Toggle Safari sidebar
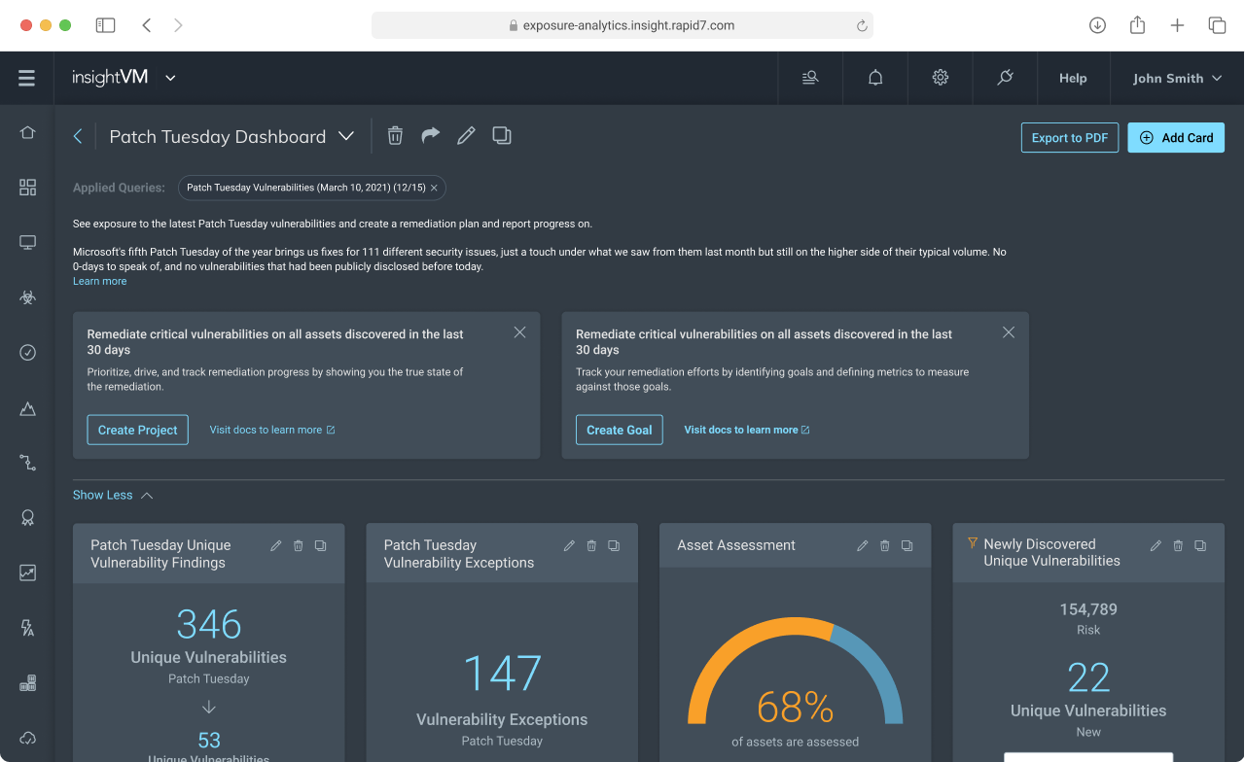Screen dimensions: 1245x762 [105, 25]
